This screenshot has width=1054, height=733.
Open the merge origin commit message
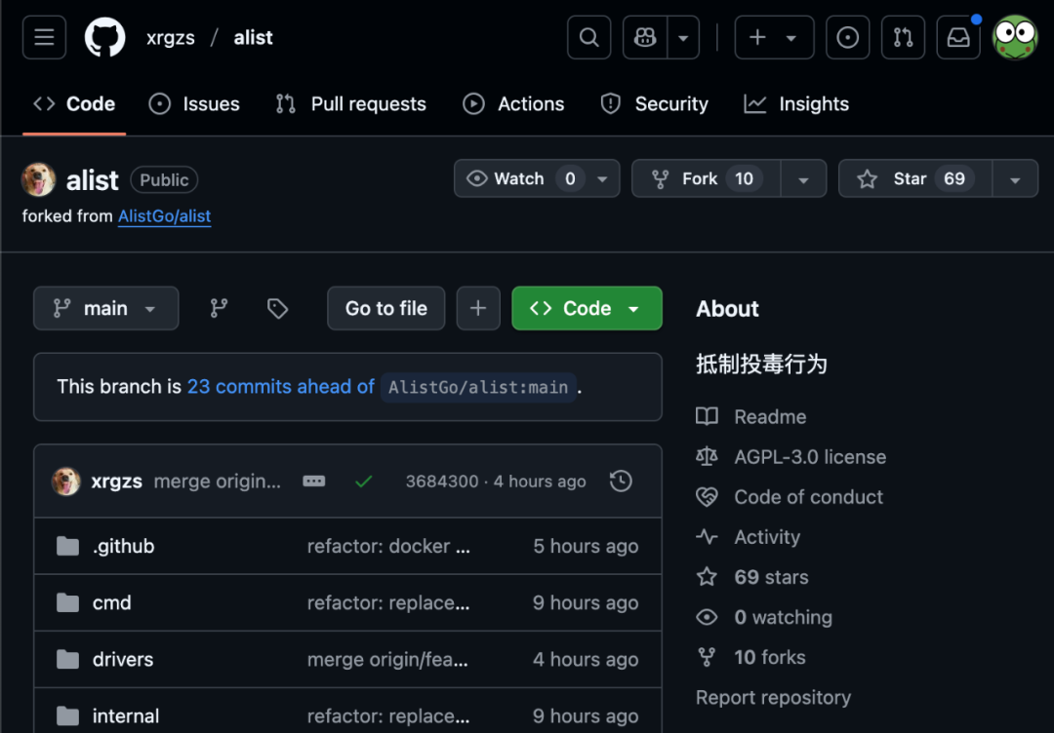pos(217,482)
